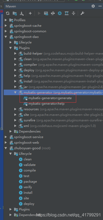Expand the deploy plugin node
This screenshot has height=220, width=103.
(x=15, y=70)
